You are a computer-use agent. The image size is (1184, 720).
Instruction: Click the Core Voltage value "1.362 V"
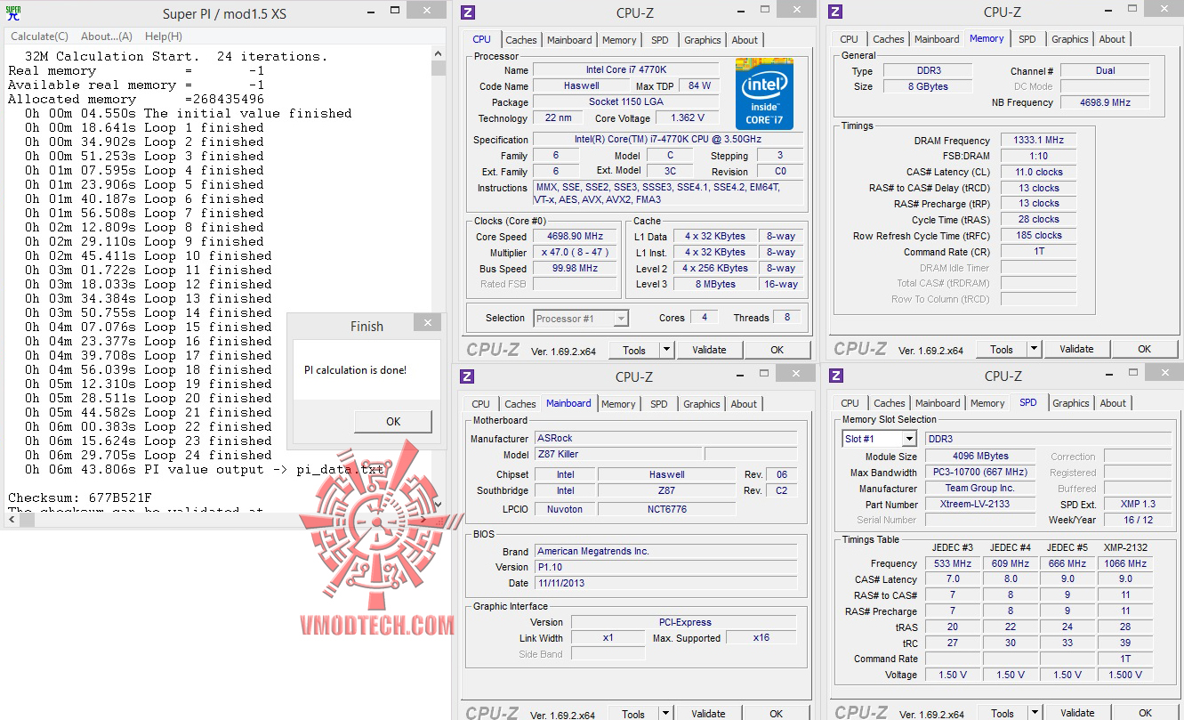tap(688, 118)
